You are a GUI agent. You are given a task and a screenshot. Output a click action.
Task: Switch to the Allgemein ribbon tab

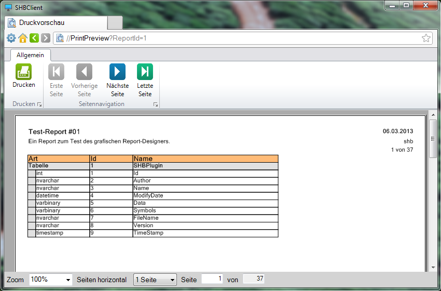click(31, 55)
